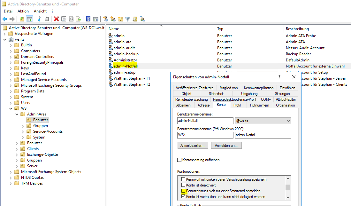This screenshot has height=206, width=351.
Task: Click the user icon beside admin-backup
Action: point(111,54)
